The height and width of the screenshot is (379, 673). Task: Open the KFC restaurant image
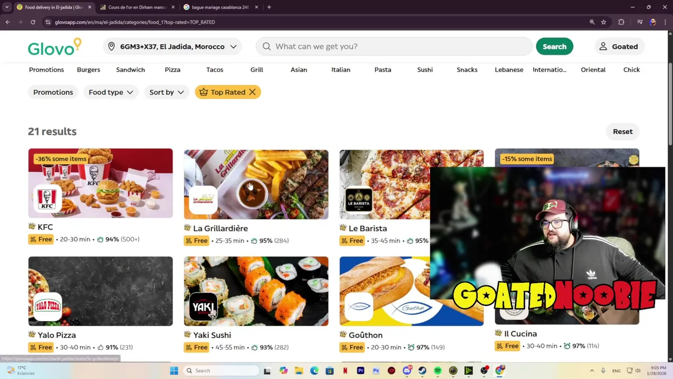point(100,183)
